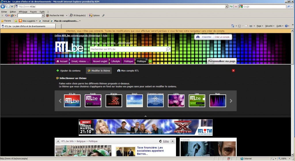
Task: Click the Créer un compte link
Action: (222, 37)
